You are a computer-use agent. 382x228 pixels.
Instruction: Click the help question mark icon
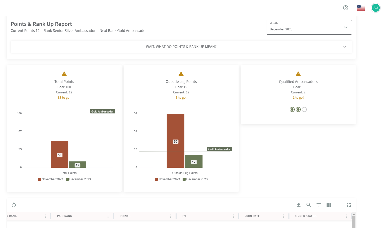coord(345,8)
